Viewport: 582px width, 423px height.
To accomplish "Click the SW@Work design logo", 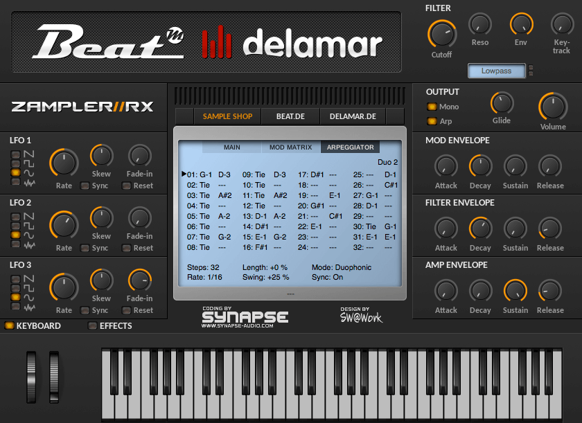I will (361, 315).
